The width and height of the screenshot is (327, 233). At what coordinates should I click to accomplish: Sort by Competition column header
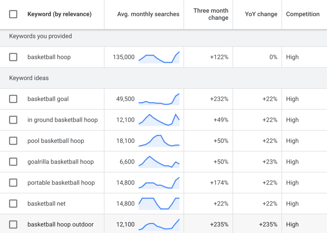(303, 14)
